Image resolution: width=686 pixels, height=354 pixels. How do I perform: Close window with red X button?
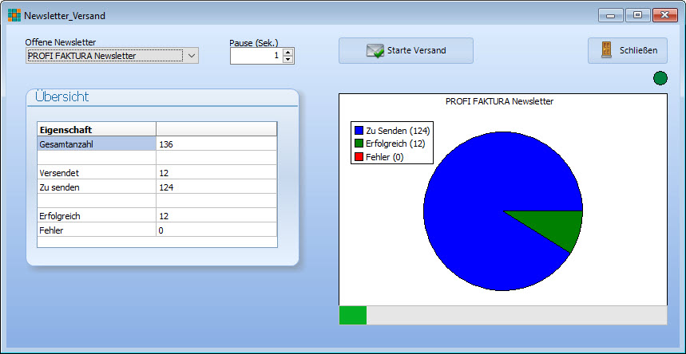coord(665,15)
